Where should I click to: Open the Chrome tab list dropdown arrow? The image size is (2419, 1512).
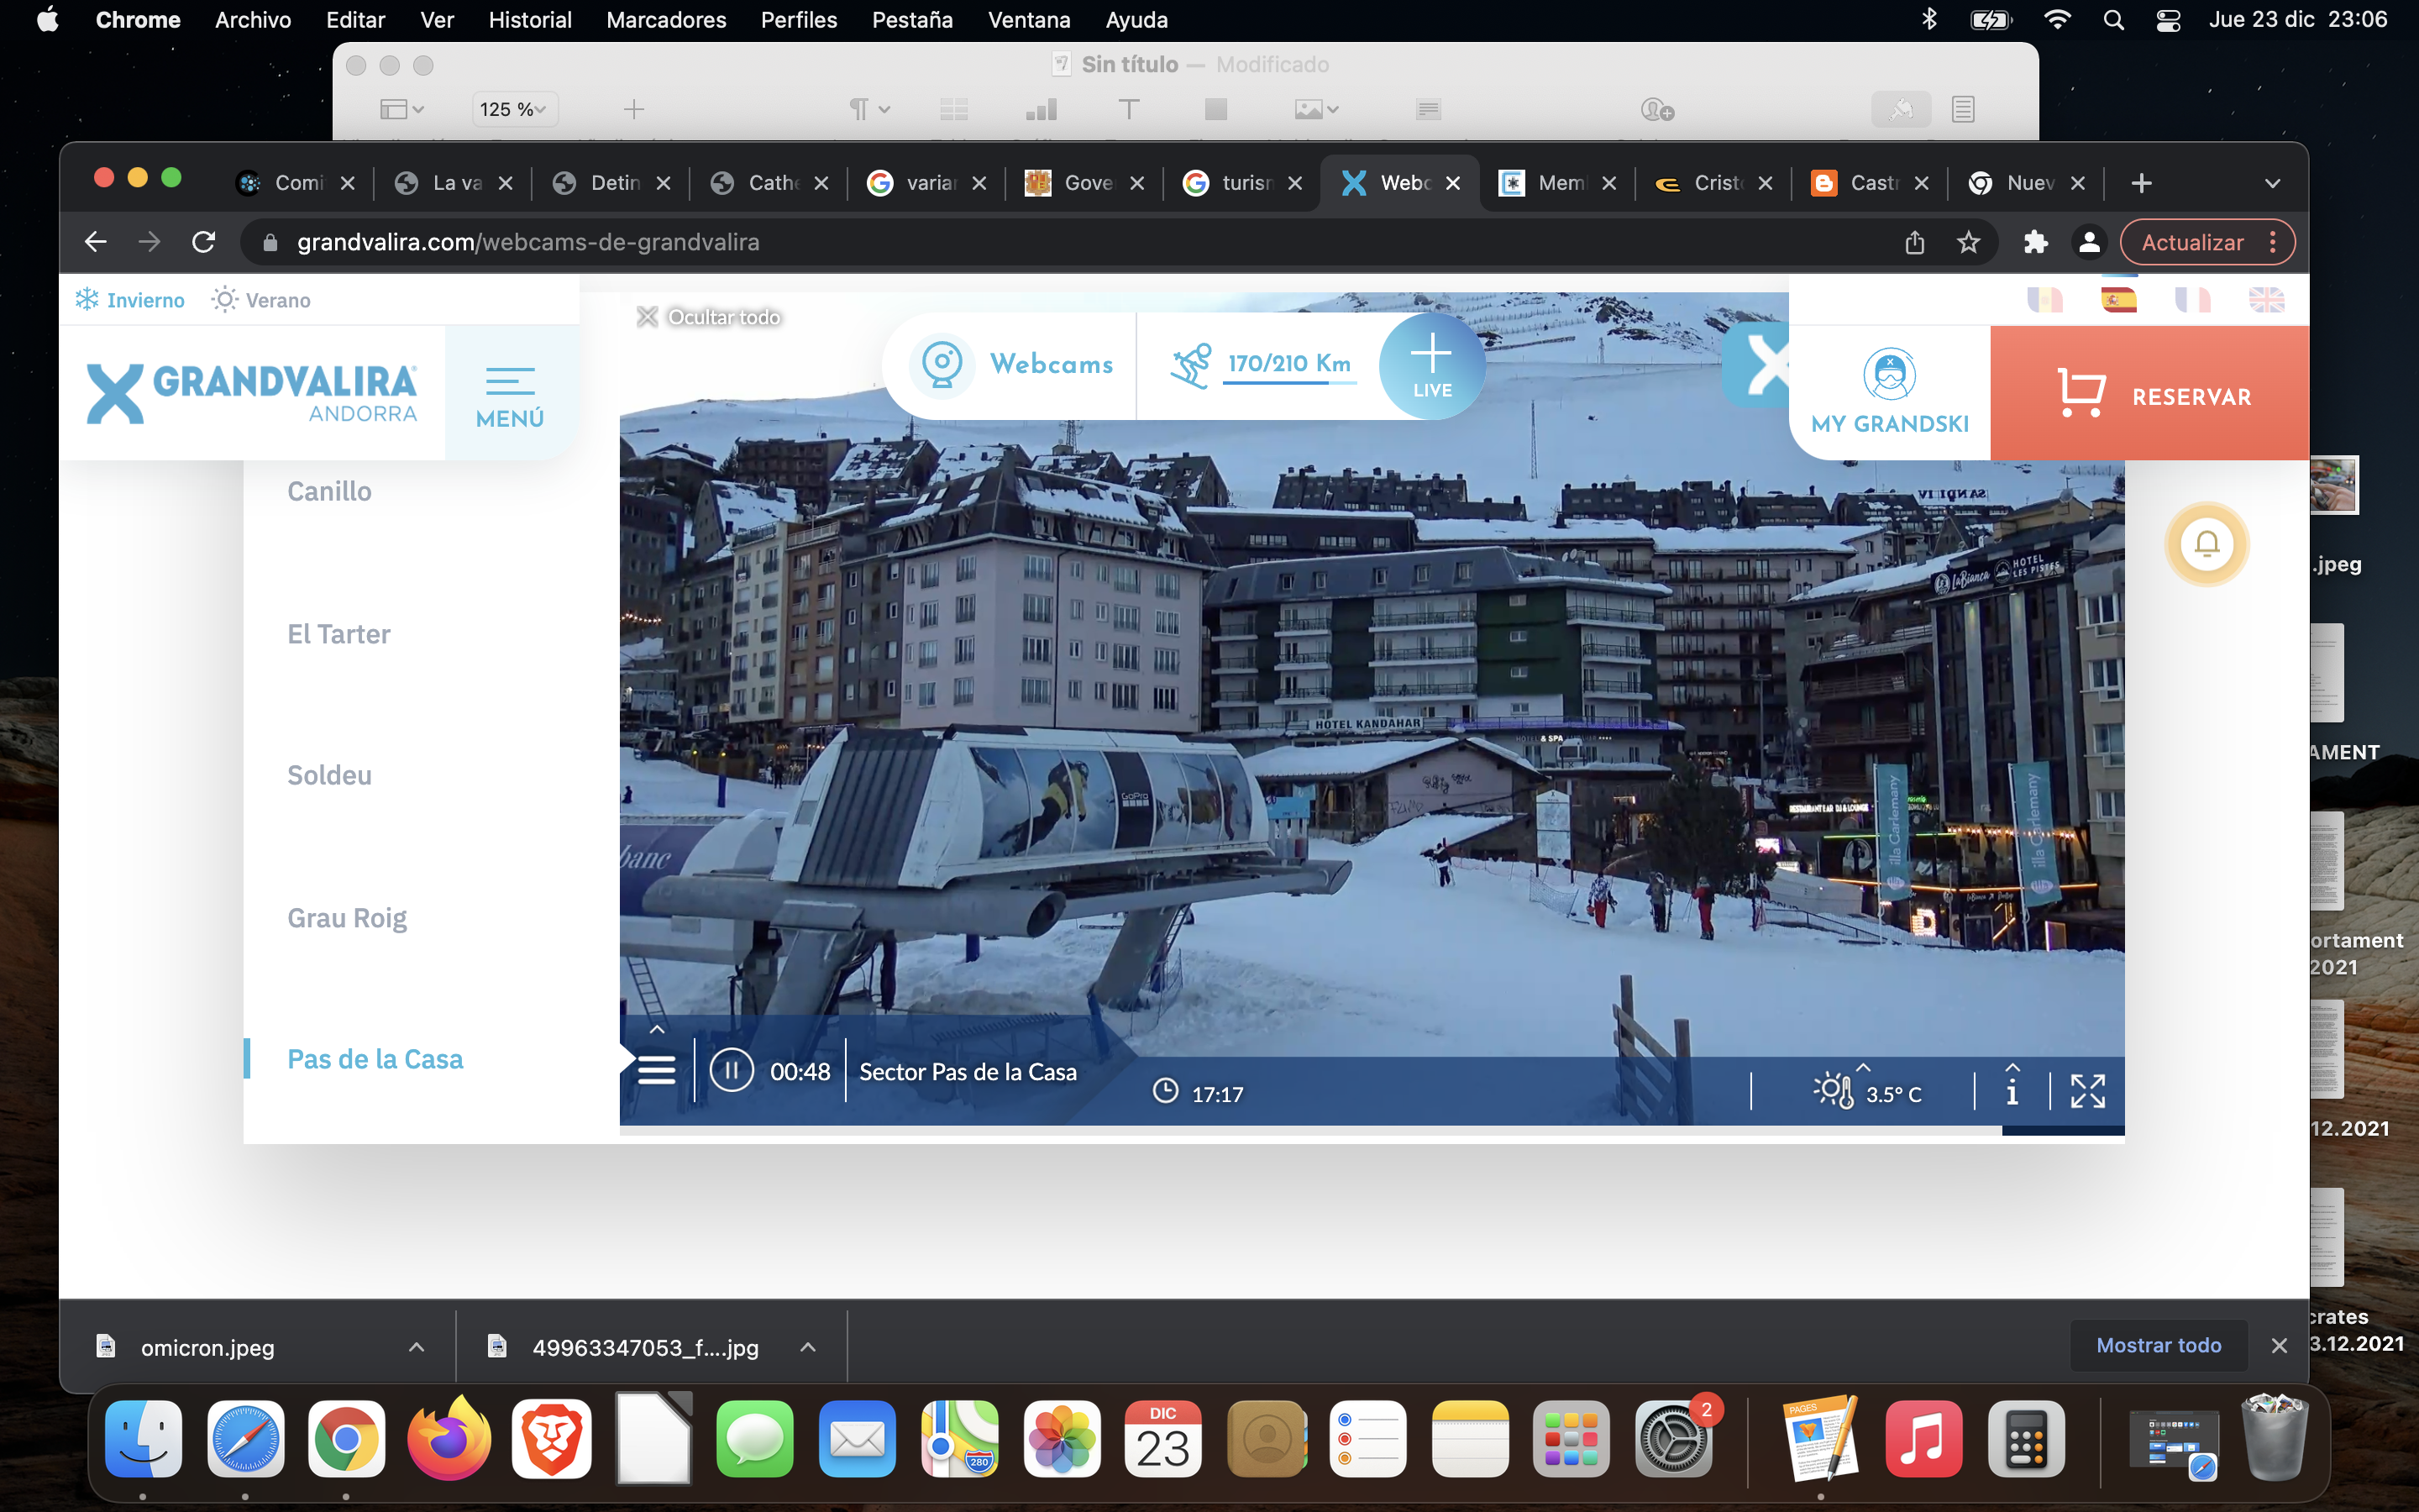tap(2271, 183)
